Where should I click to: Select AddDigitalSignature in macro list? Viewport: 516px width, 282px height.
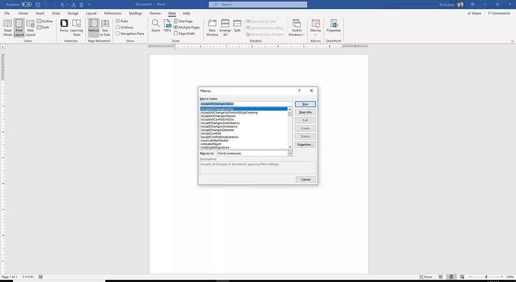pyautogui.click(x=215, y=147)
